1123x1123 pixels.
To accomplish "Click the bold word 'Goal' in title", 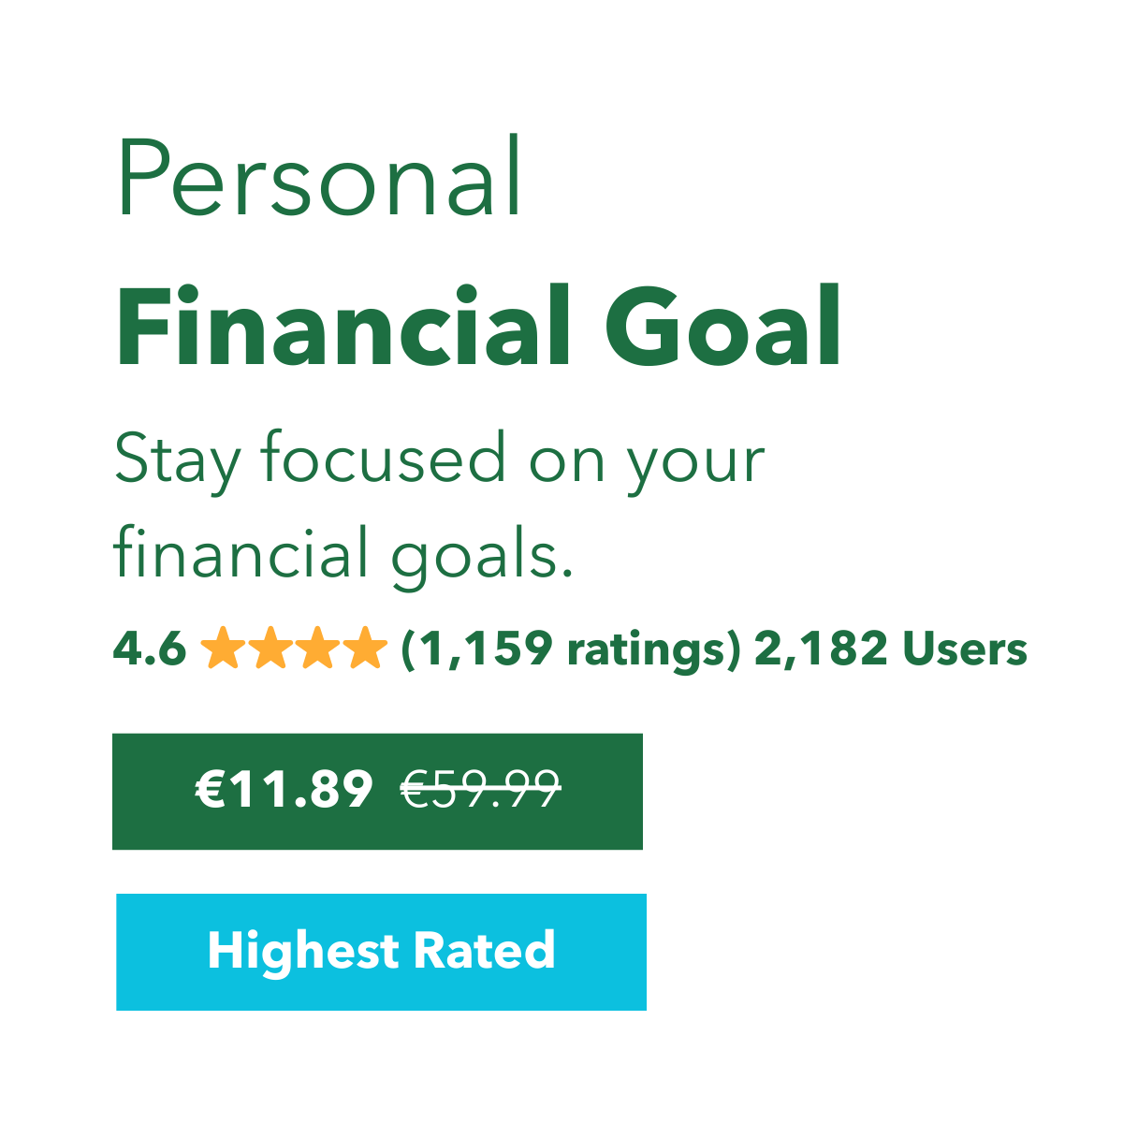I will pyautogui.click(x=722, y=328).
